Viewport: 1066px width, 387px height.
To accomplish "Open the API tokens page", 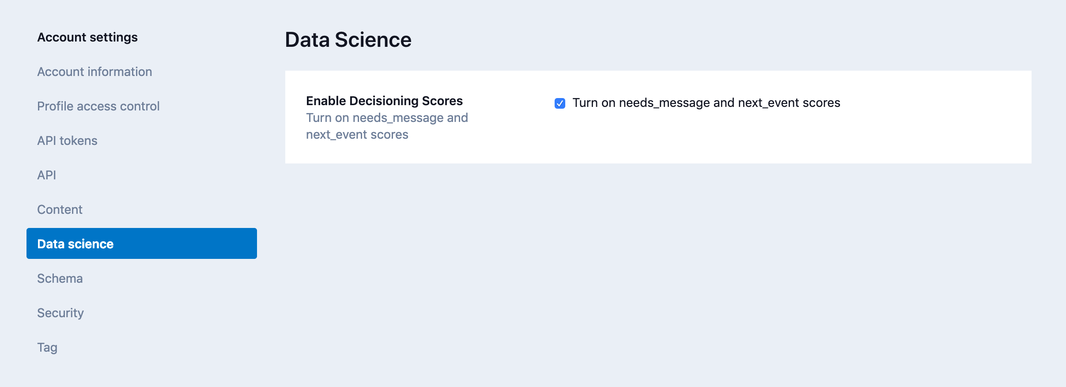I will tap(67, 140).
